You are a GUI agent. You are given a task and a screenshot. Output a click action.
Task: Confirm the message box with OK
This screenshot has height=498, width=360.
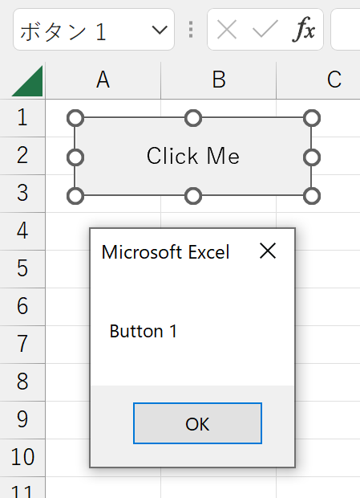pos(197,423)
